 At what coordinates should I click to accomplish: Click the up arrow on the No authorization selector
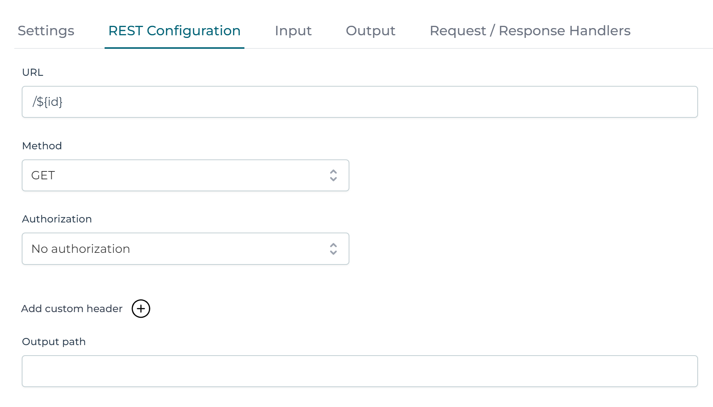tap(334, 245)
